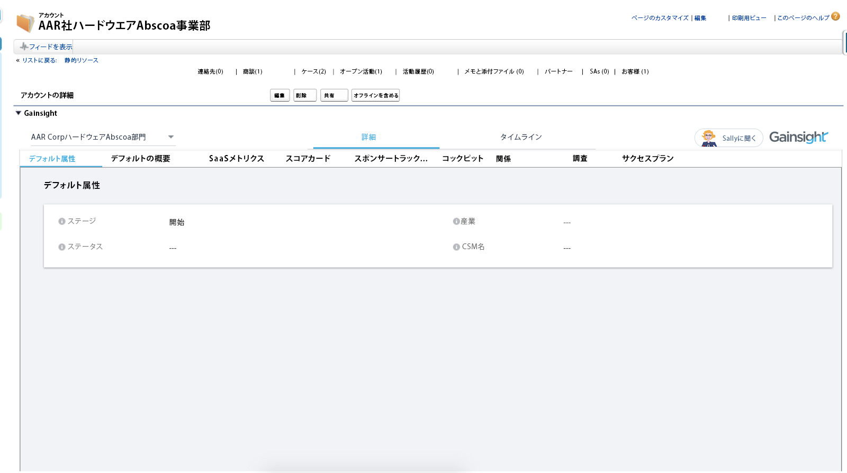
Task: Click the 共有 button
Action: click(x=335, y=95)
